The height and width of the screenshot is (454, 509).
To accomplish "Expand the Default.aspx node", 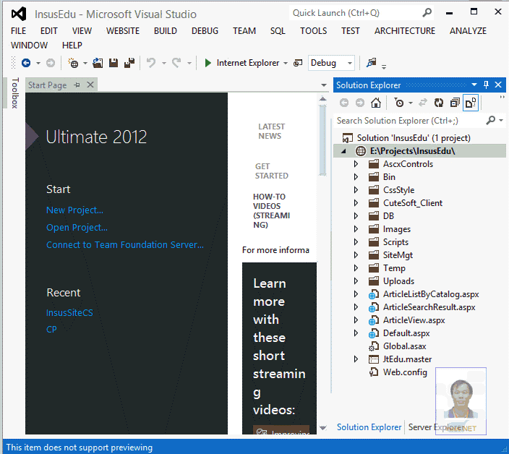I will point(356,333).
